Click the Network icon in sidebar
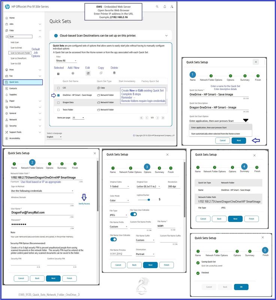Screen dimensions: 276x300 [x=7, y=120]
